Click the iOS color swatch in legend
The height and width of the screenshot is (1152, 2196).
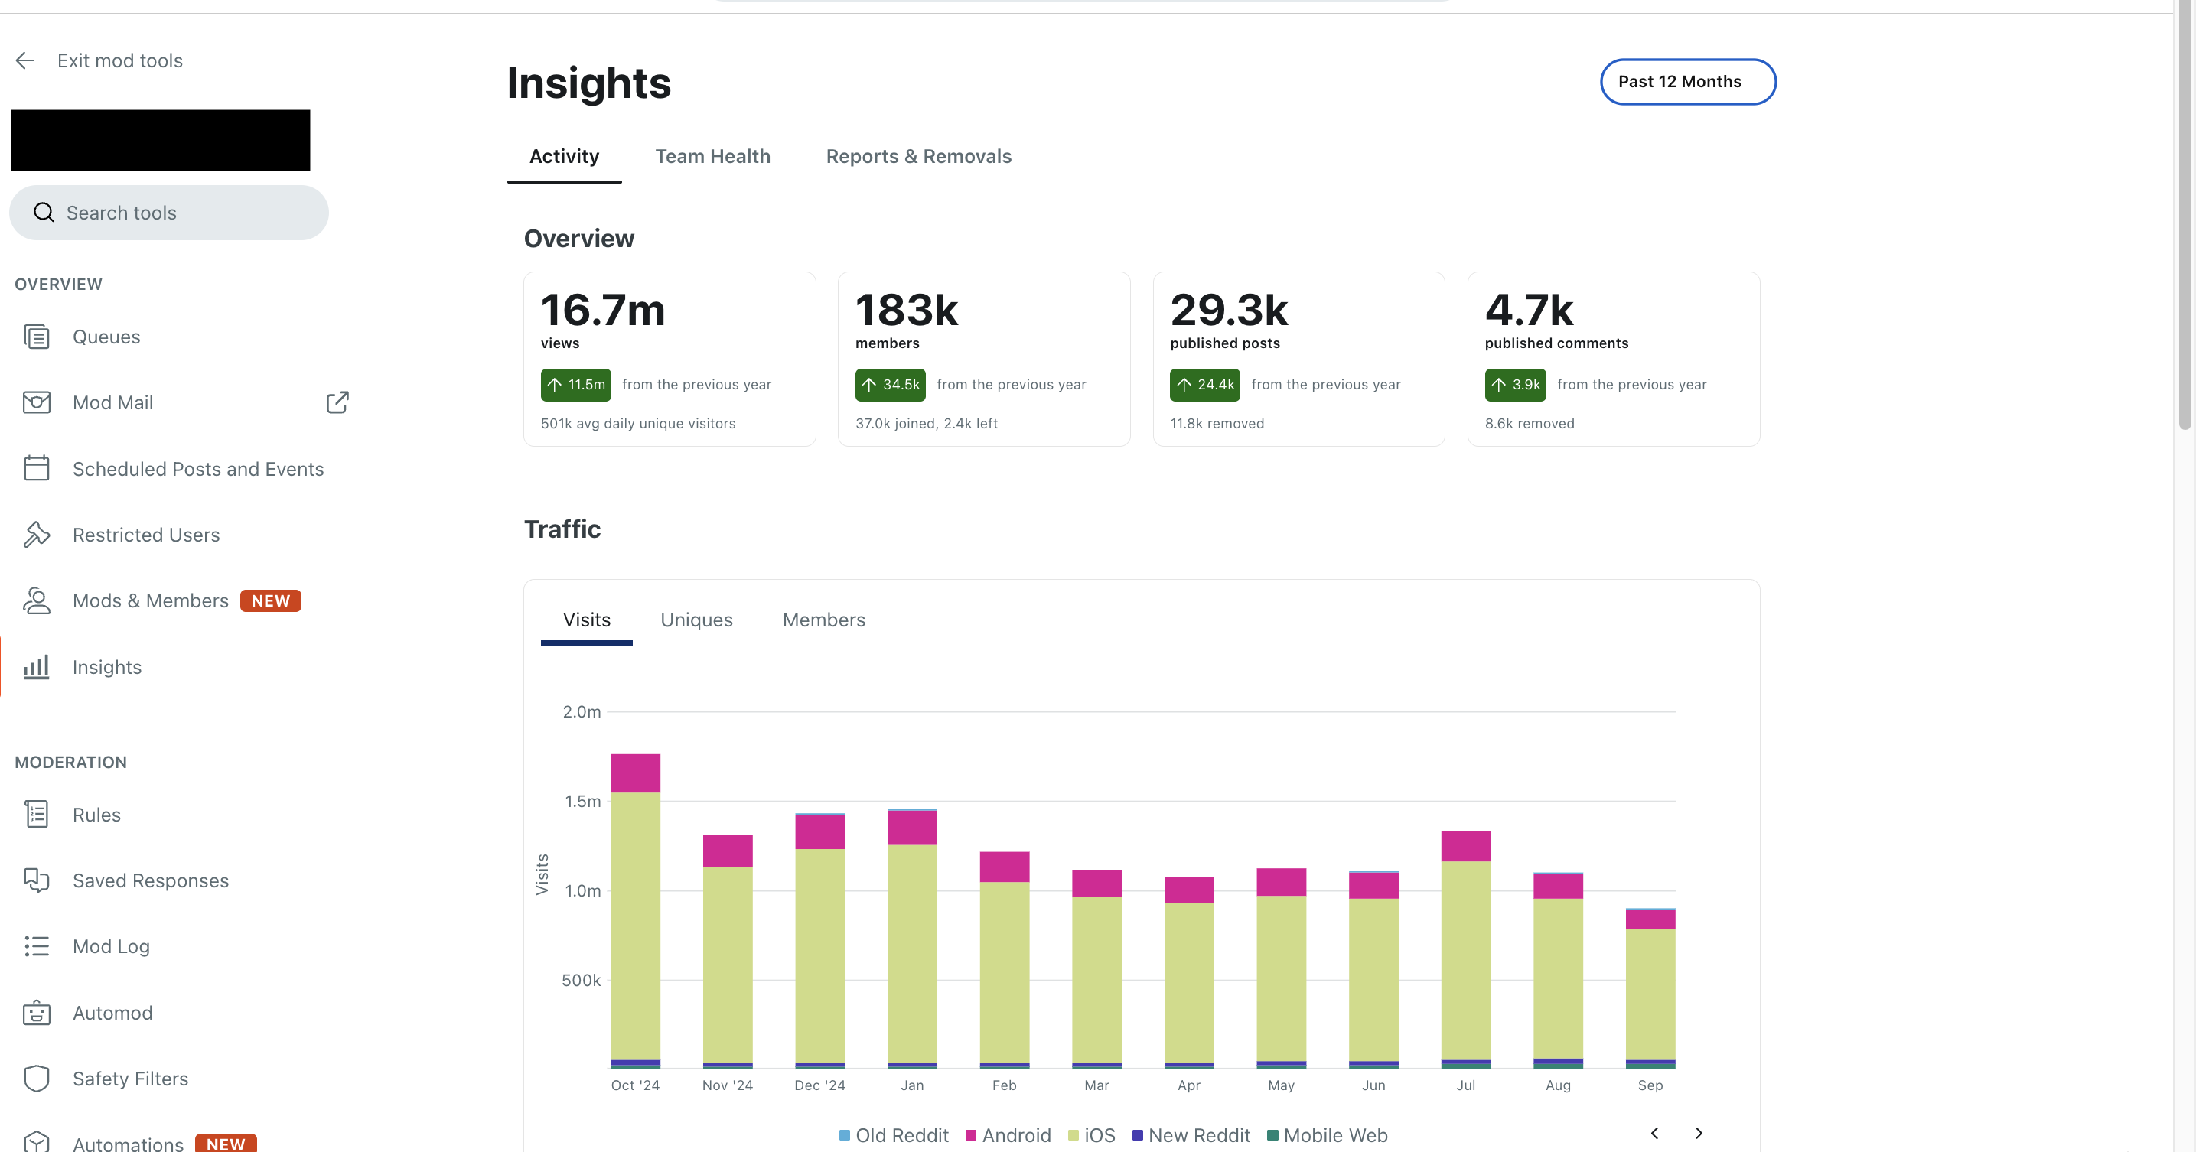pyautogui.click(x=1074, y=1135)
